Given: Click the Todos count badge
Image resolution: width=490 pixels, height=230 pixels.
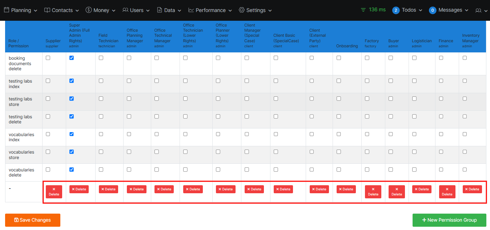Looking at the screenshot, I should point(396,10).
